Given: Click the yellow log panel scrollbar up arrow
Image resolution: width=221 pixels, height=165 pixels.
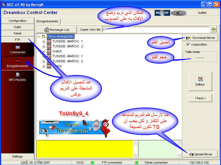Looking at the screenshot, I should (135, 143).
